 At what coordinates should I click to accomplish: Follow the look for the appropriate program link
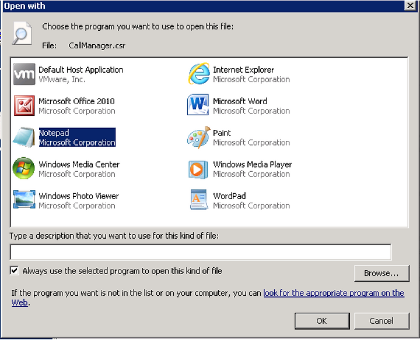[334, 293]
